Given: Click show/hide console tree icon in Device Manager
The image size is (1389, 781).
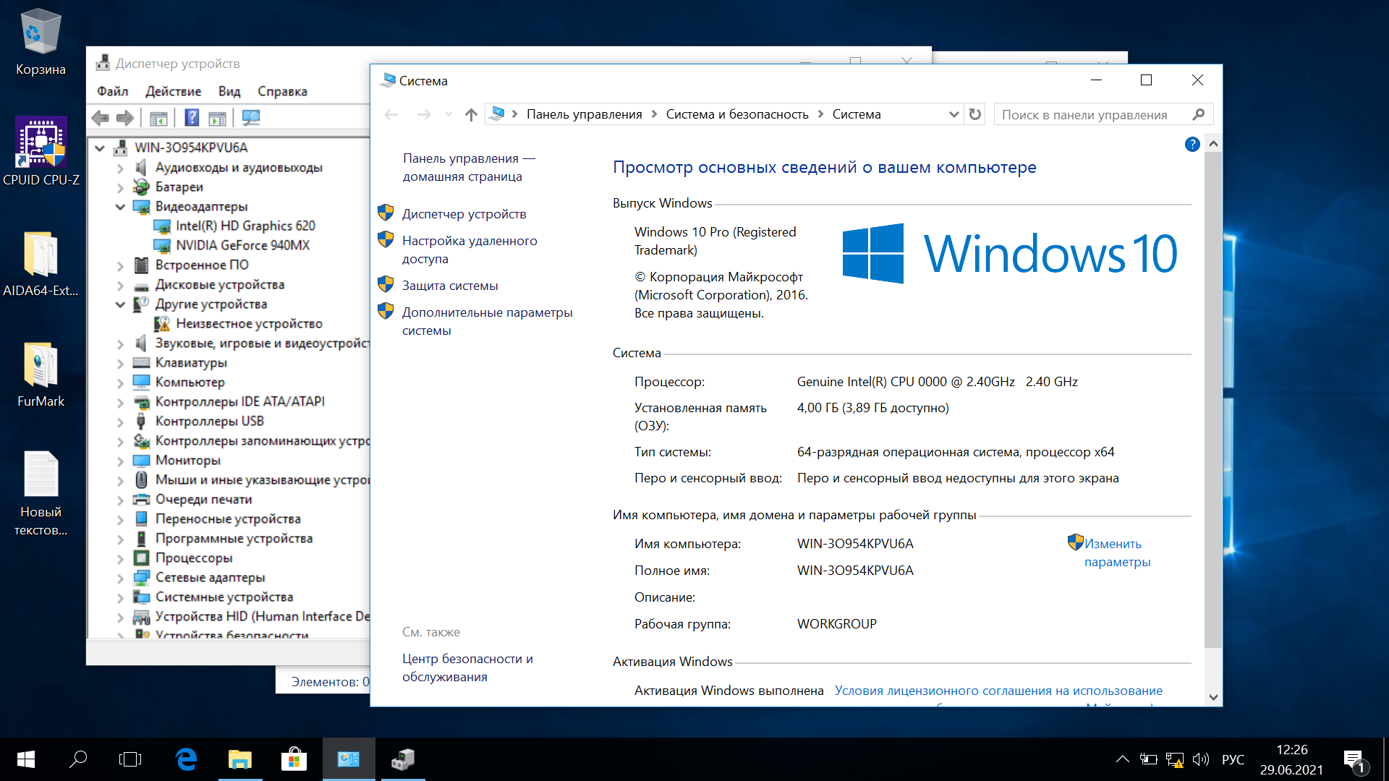Looking at the screenshot, I should click(158, 118).
